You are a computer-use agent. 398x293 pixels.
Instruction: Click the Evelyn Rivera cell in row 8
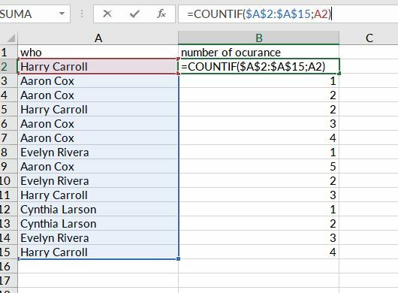coord(98,153)
